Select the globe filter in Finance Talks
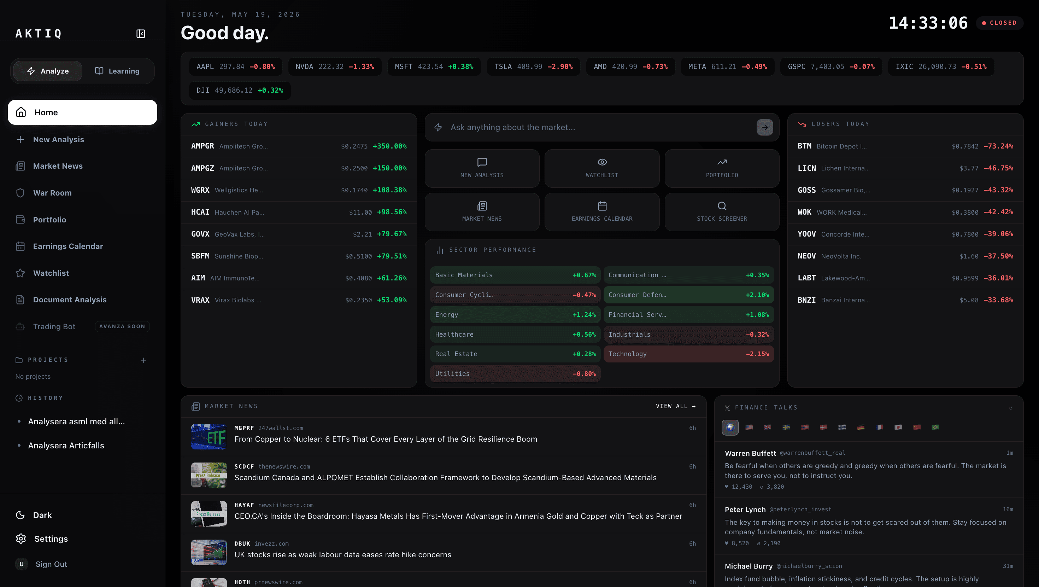This screenshot has height=587, width=1039. [x=730, y=427]
